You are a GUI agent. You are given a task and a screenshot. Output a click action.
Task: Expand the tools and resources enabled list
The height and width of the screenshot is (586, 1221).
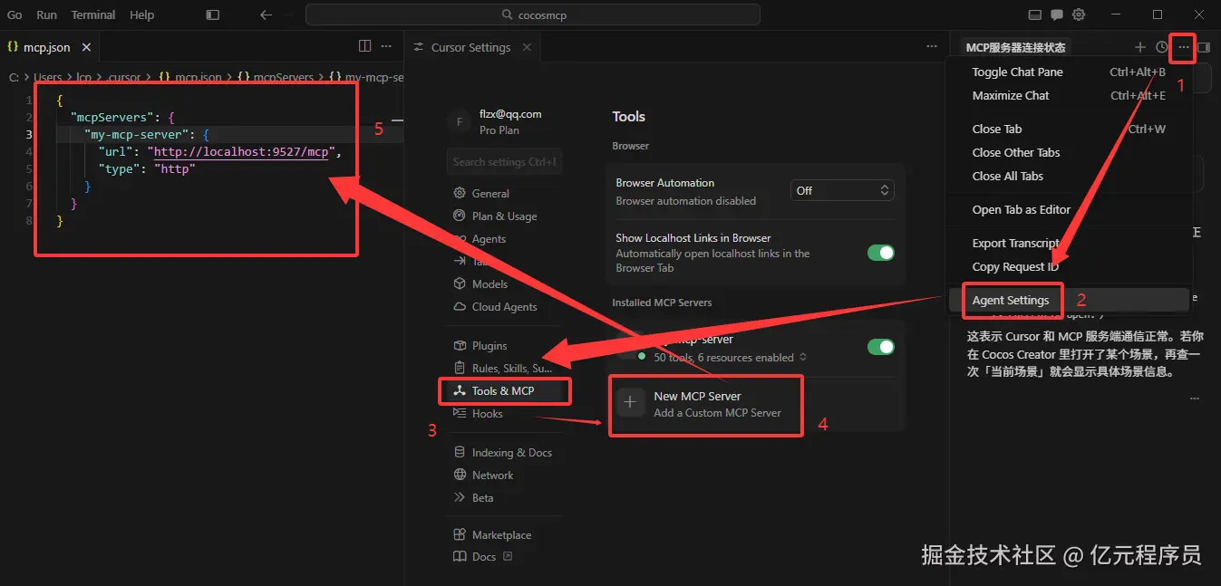click(801, 358)
